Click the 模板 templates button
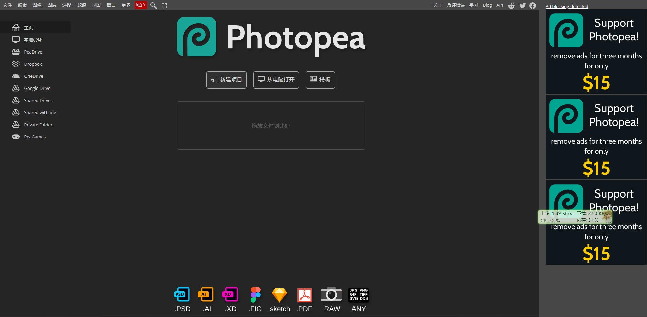 [x=320, y=80]
